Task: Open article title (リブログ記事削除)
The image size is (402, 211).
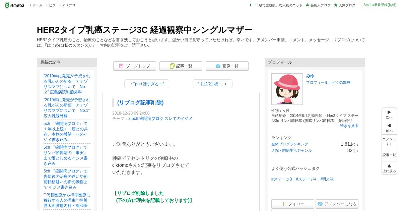Action: (x=140, y=103)
